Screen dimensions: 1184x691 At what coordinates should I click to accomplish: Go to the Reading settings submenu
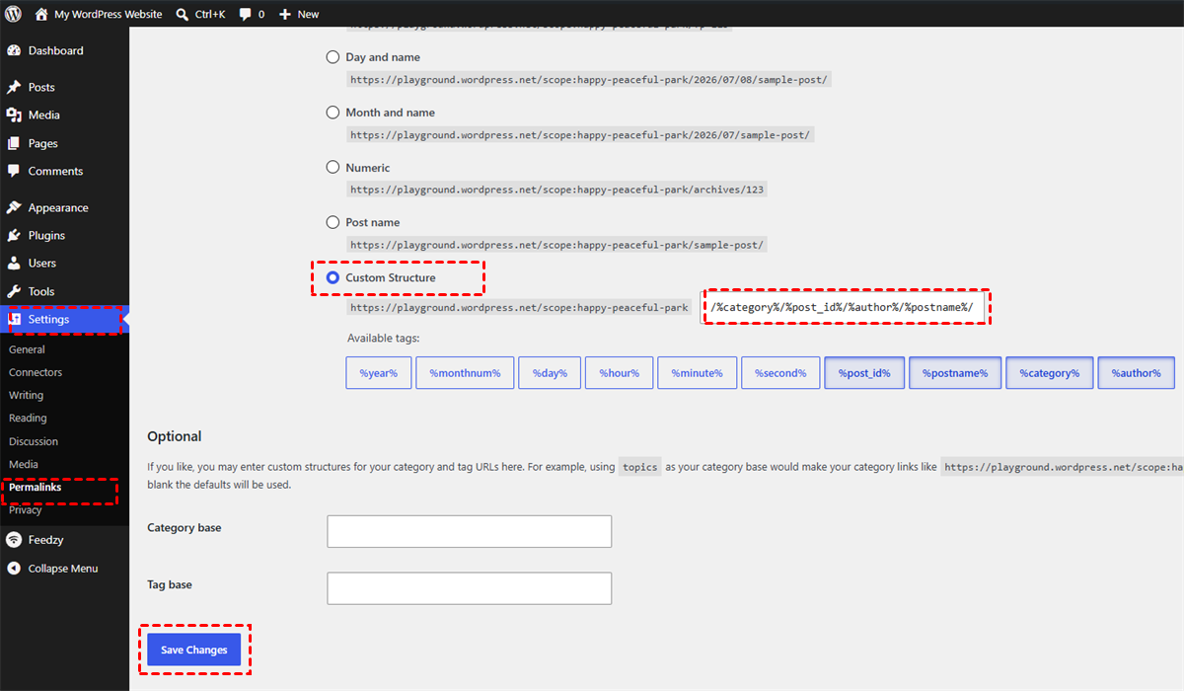(x=28, y=418)
